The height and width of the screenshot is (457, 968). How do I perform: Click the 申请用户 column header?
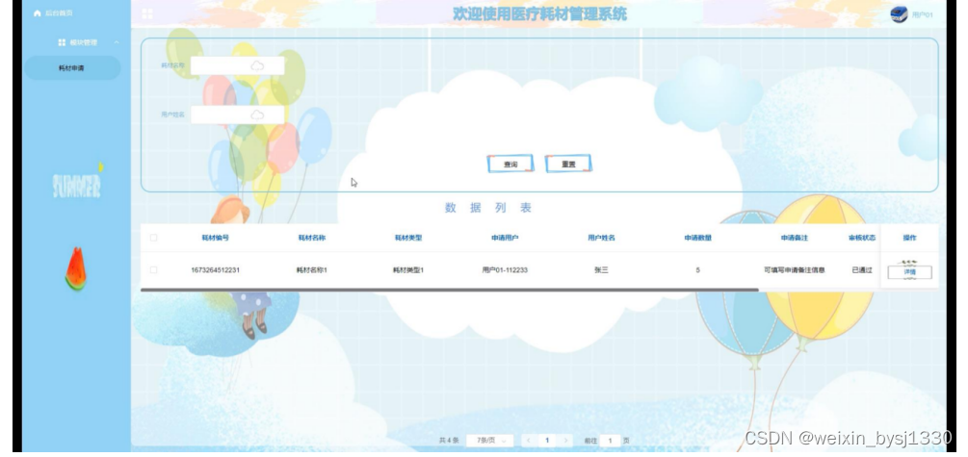tap(505, 238)
